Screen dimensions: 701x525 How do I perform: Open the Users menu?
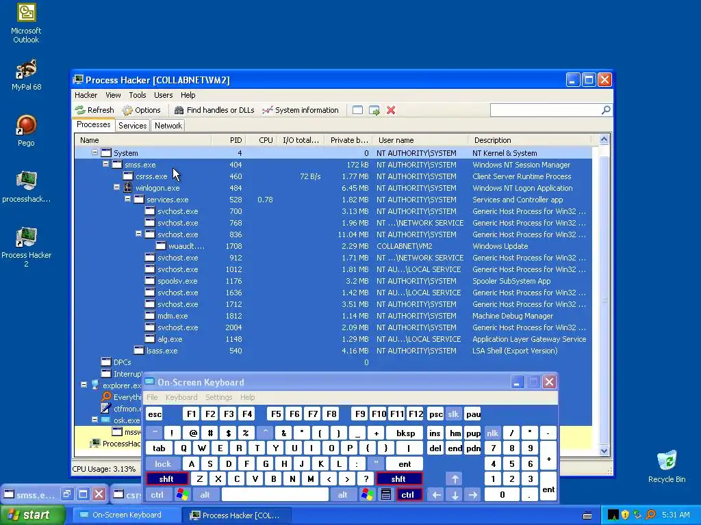(163, 95)
